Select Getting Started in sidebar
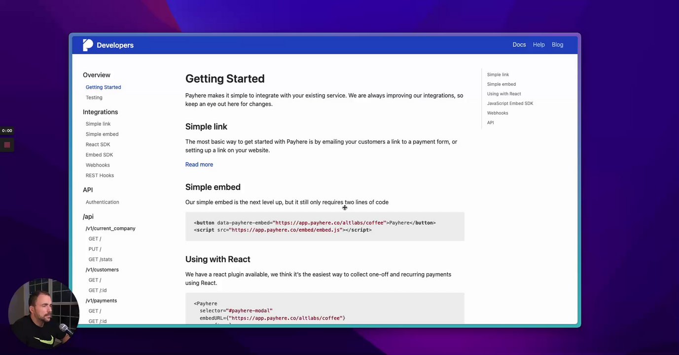 tap(103, 87)
